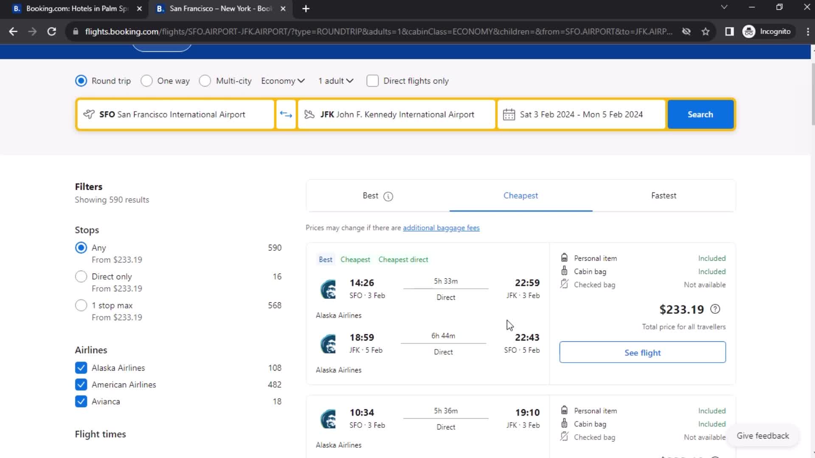Expand the Economy class dropdown
815x458 pixels.
(x=283, y=81)
